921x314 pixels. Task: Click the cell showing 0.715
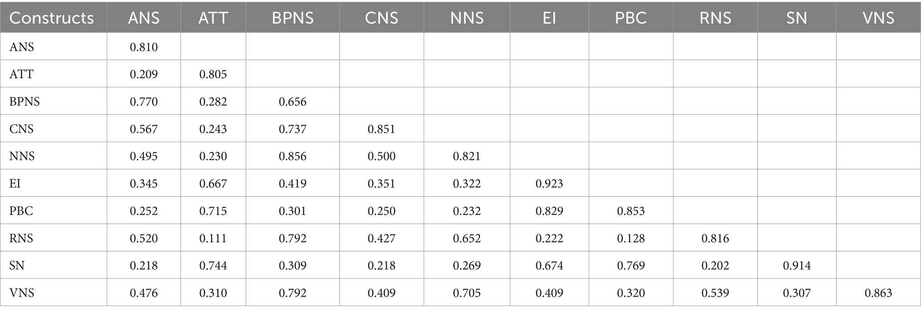point(213,211)
